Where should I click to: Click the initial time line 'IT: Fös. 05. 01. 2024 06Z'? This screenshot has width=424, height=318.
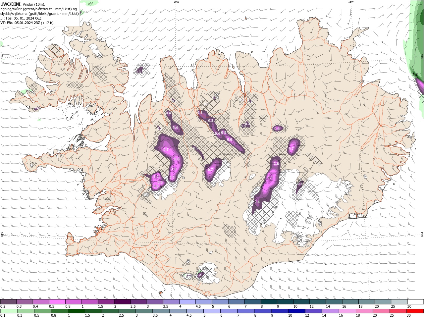tap(21, 18)
